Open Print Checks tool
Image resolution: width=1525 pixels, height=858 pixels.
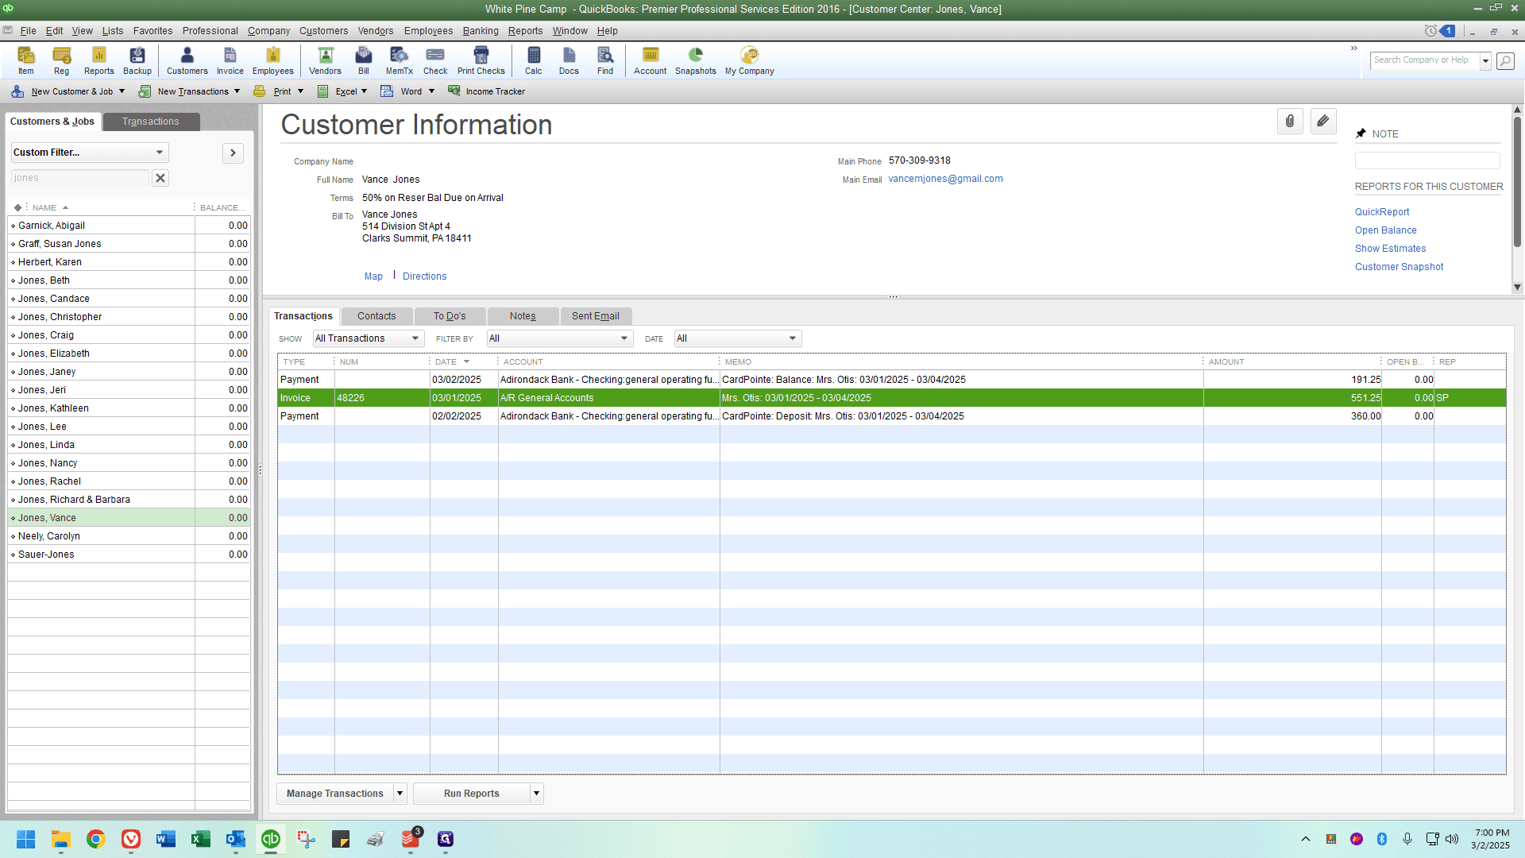[481, 60]
